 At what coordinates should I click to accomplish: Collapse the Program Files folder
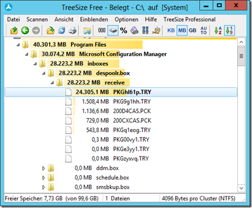(18, 45)
